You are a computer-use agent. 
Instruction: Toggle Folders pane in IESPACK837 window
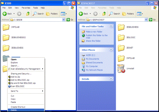click(128, 14)
